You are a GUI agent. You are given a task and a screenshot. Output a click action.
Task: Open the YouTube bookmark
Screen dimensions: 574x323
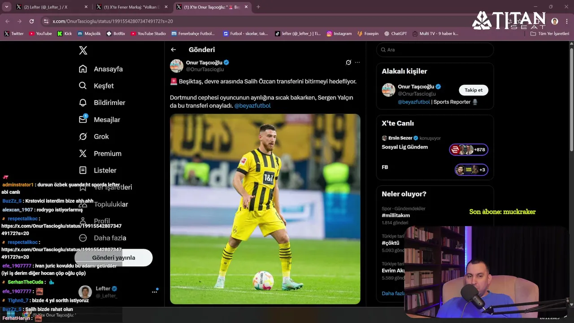tap(40, 34)
